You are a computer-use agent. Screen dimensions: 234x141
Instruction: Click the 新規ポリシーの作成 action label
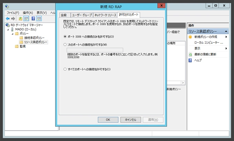click(x=206, y=37)
